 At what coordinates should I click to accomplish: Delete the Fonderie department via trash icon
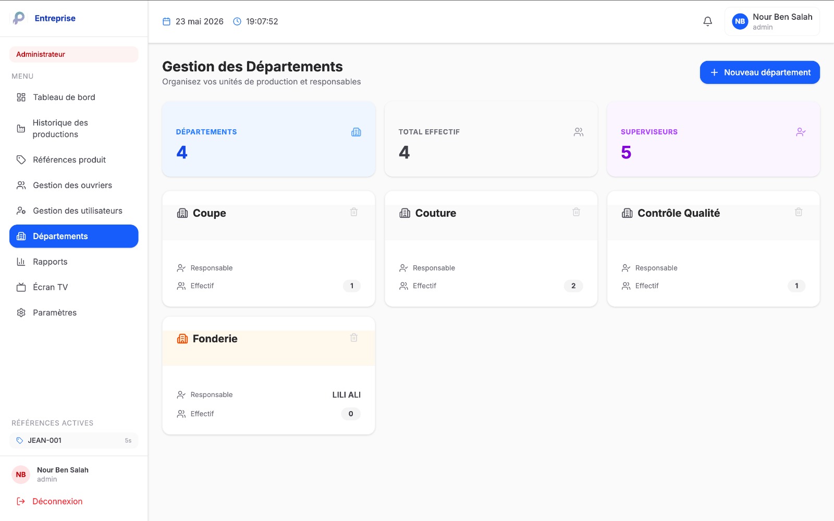[354, 338]
